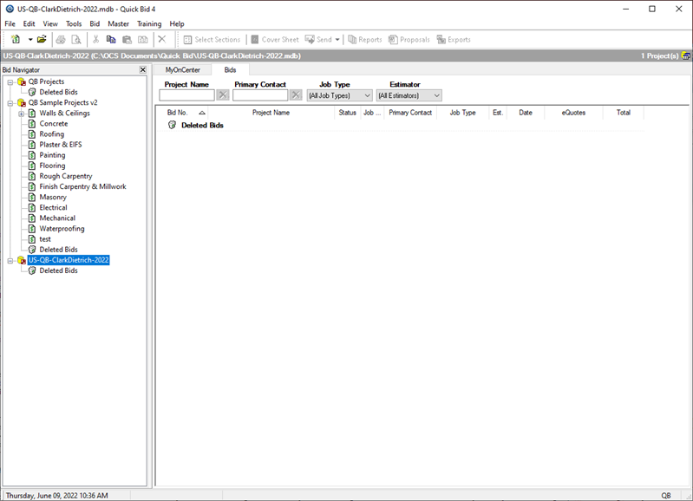Open the Job Type dropdown
The height and width of the screenshot is (501, 693).
coord(339,95)
